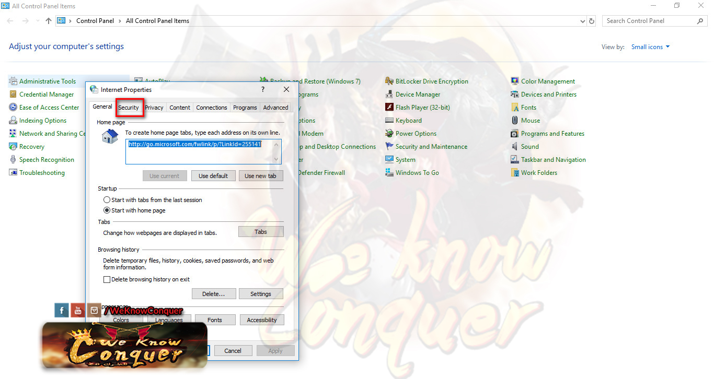Select Start with tabs from last session
714x379 pixels.
click(x=107, y=200)
